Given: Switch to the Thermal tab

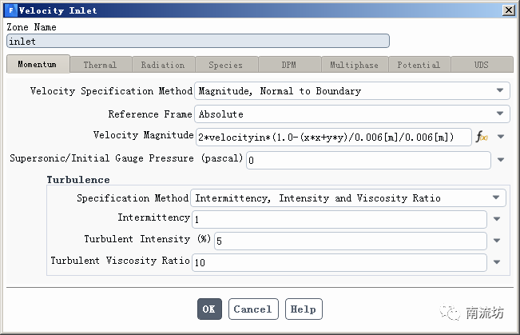Looking at the screenshot, I should (100, 65).
